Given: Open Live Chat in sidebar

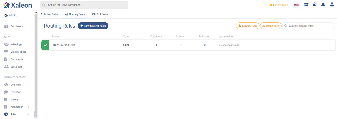Looking at the screenshot, I should click(15, 92).
